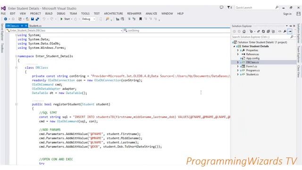This screenshot has height=170, width=302.
Task: Collapse the Enter Student Details project node
Action: pyautogui.click(x=234, y=46)
